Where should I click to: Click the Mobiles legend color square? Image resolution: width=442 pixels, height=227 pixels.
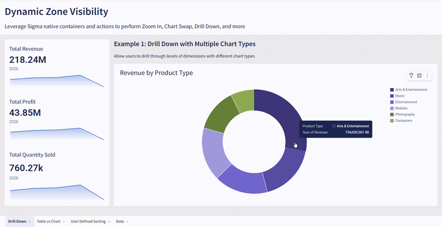392,109
